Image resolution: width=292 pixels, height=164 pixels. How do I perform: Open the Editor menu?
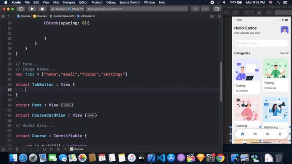pos(83,2)
